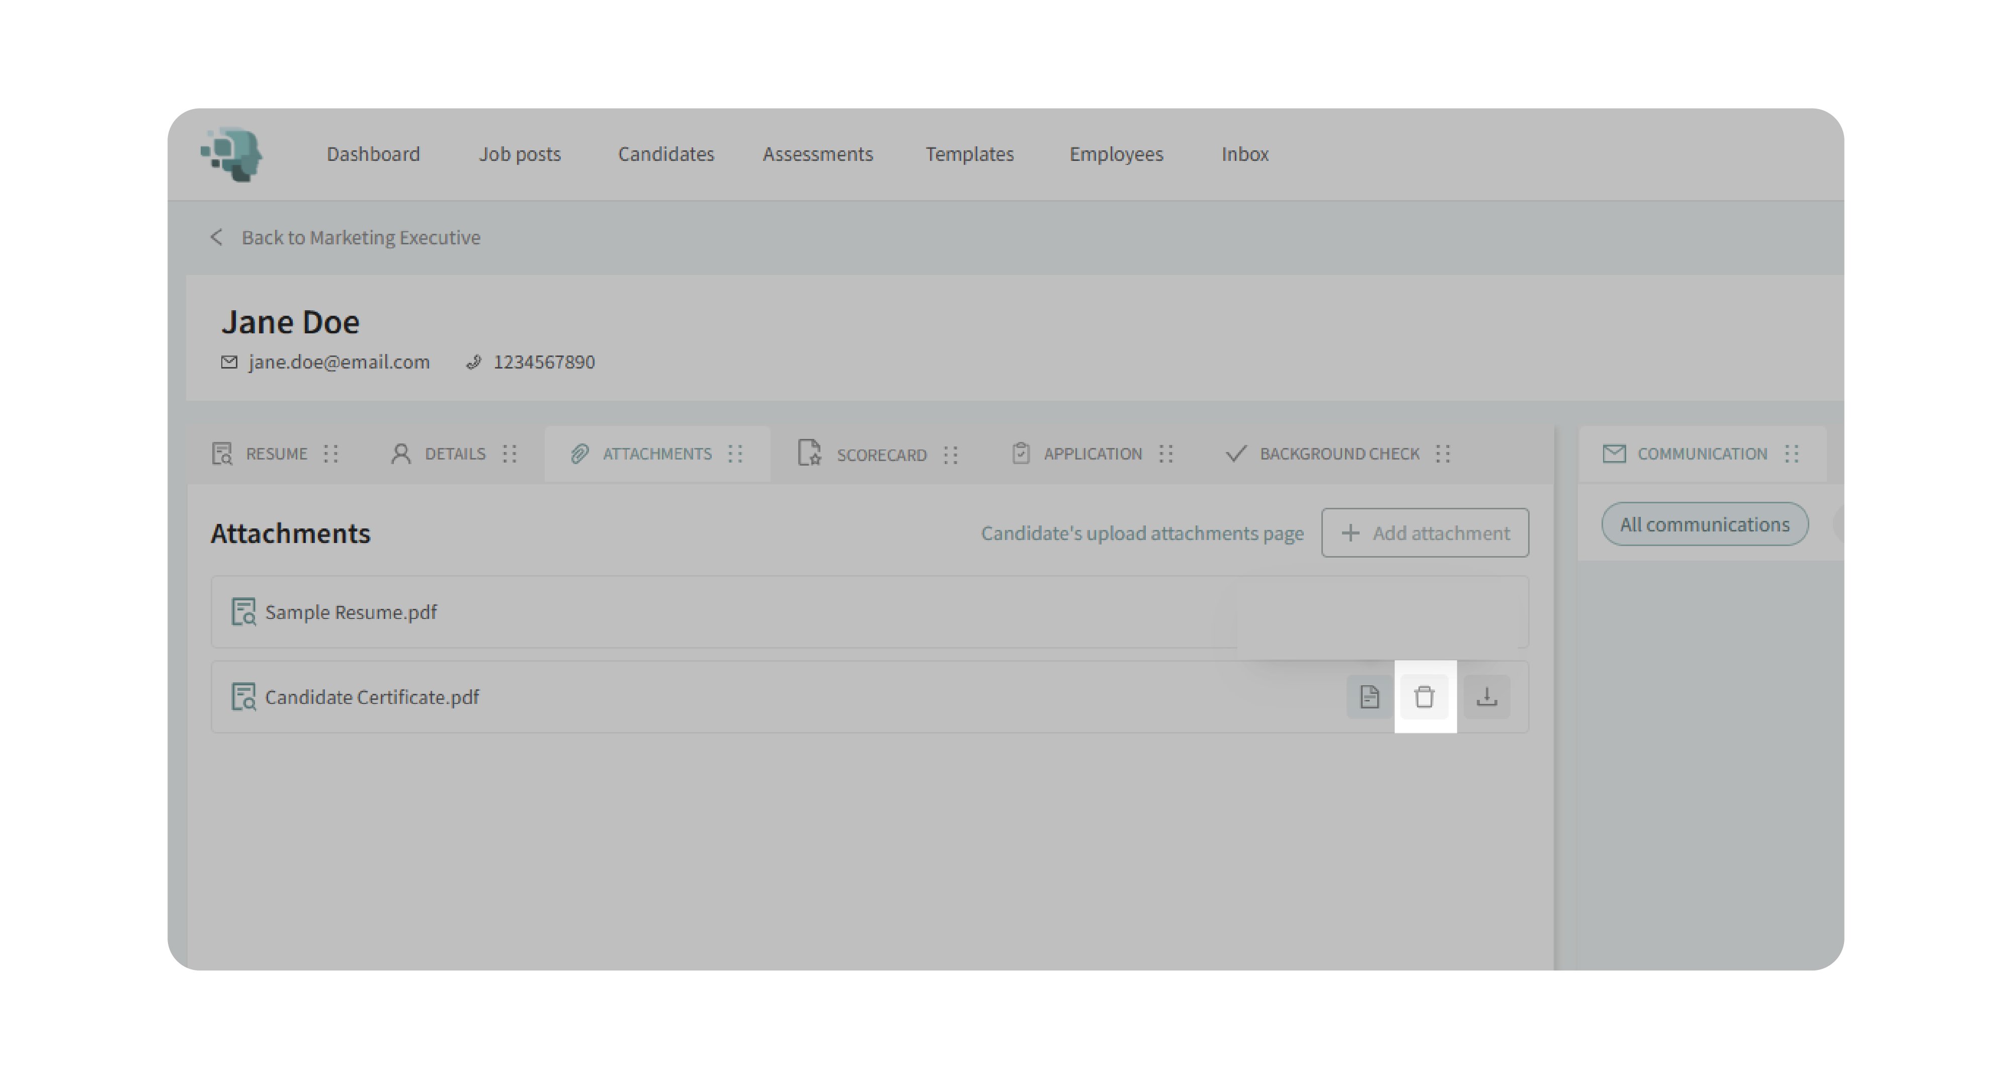This screenshot has height=1079, width=2012.
Task: Click the drag handle dots beside the Scorecard tab
Action: [x=950, y=455]
